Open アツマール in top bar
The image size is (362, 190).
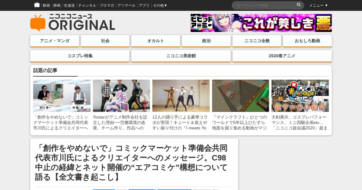coord(126,5)
